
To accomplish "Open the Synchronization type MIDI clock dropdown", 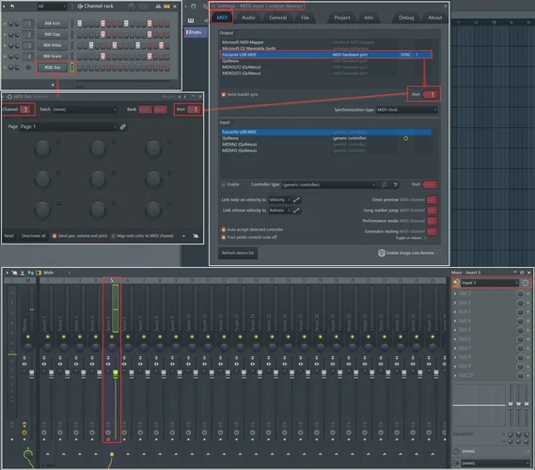I will pos(407,110).
